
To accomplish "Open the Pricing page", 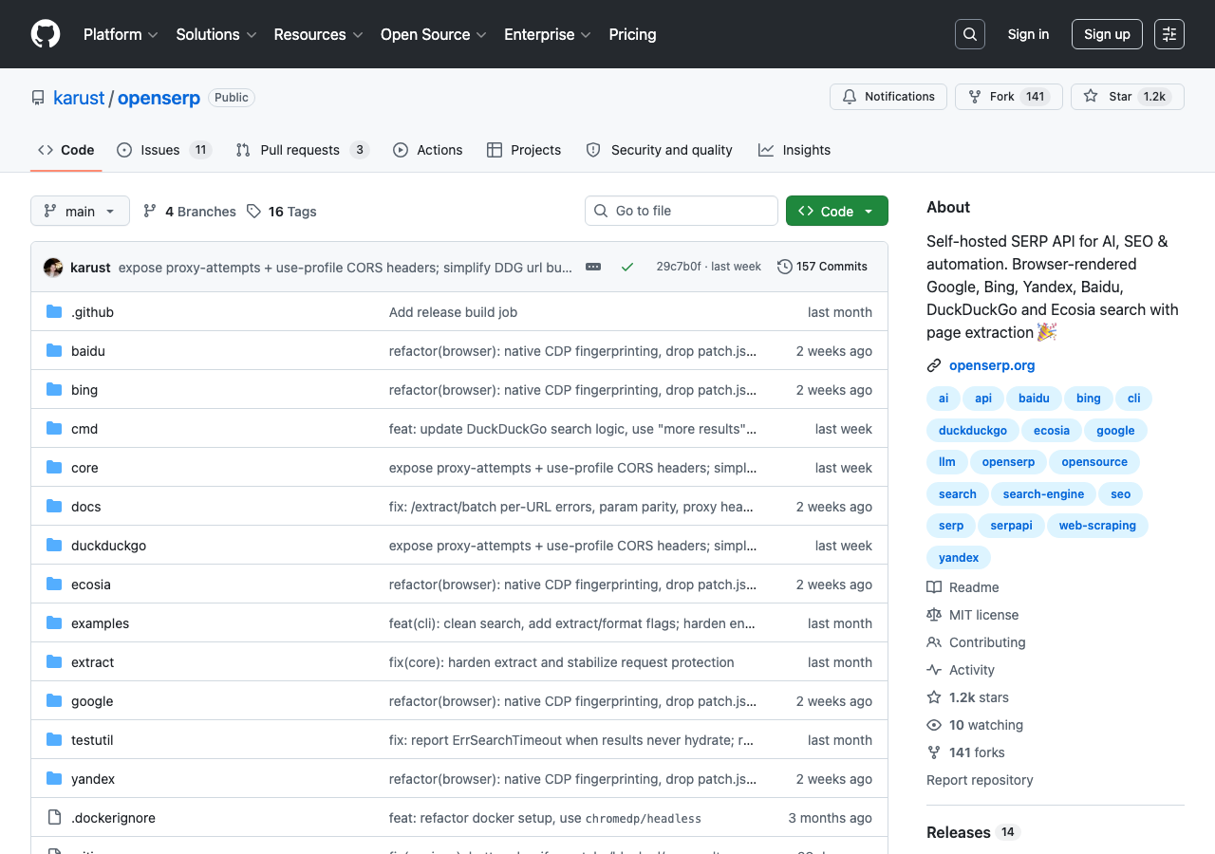I will pos(632,34).
